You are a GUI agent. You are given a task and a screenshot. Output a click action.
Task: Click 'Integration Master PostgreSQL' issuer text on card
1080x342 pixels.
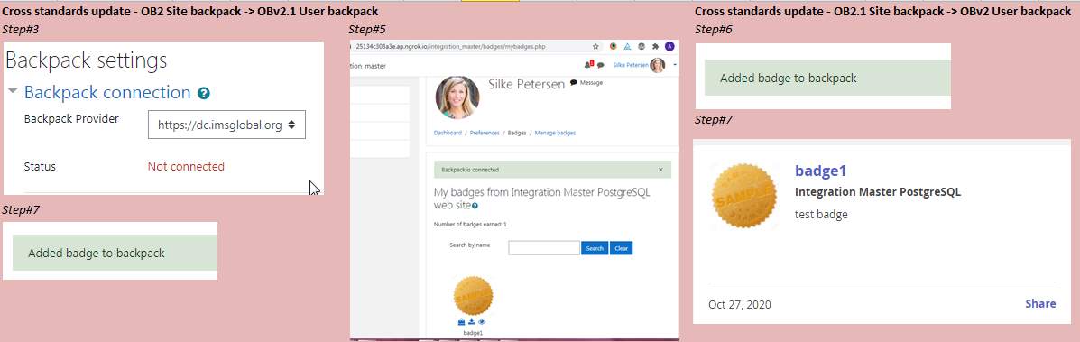pyautogui.click(x=878, y=191)
